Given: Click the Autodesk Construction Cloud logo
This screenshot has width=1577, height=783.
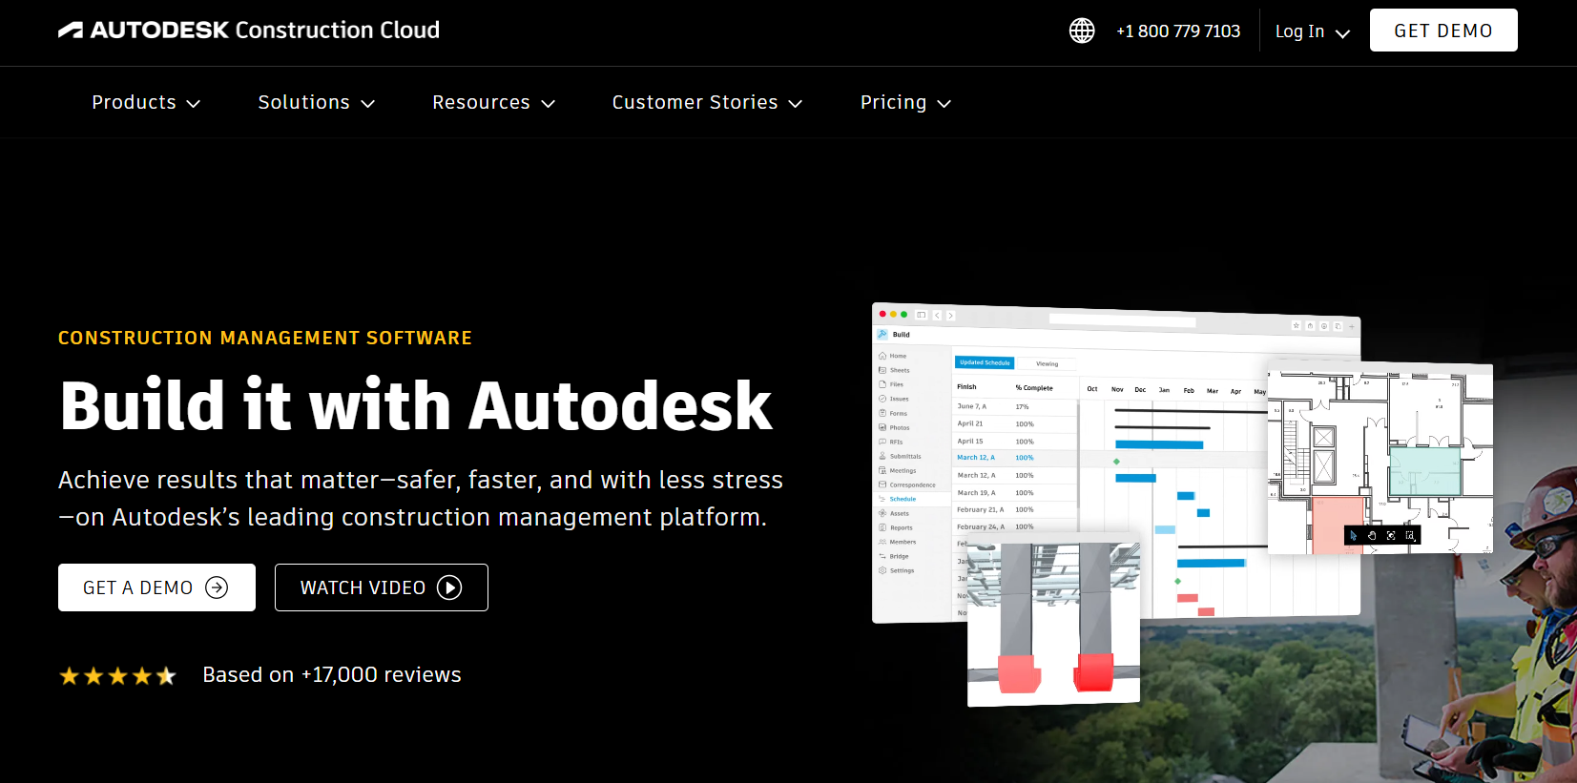Looking at the screenshot, I should pos(249,31).
